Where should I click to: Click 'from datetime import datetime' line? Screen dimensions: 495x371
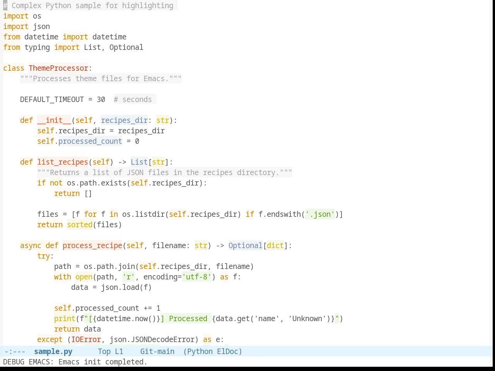coord(65,37)
